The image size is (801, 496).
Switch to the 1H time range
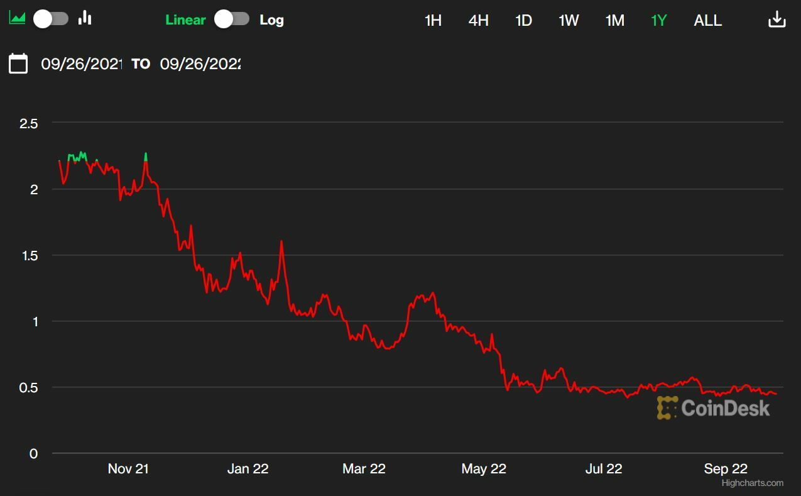pos(433,21)
